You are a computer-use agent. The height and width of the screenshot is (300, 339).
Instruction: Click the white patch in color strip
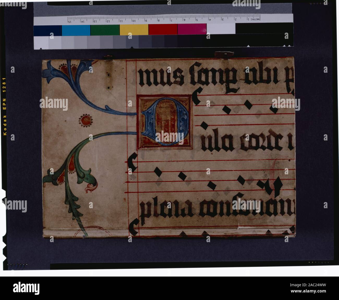coord(221,29)
